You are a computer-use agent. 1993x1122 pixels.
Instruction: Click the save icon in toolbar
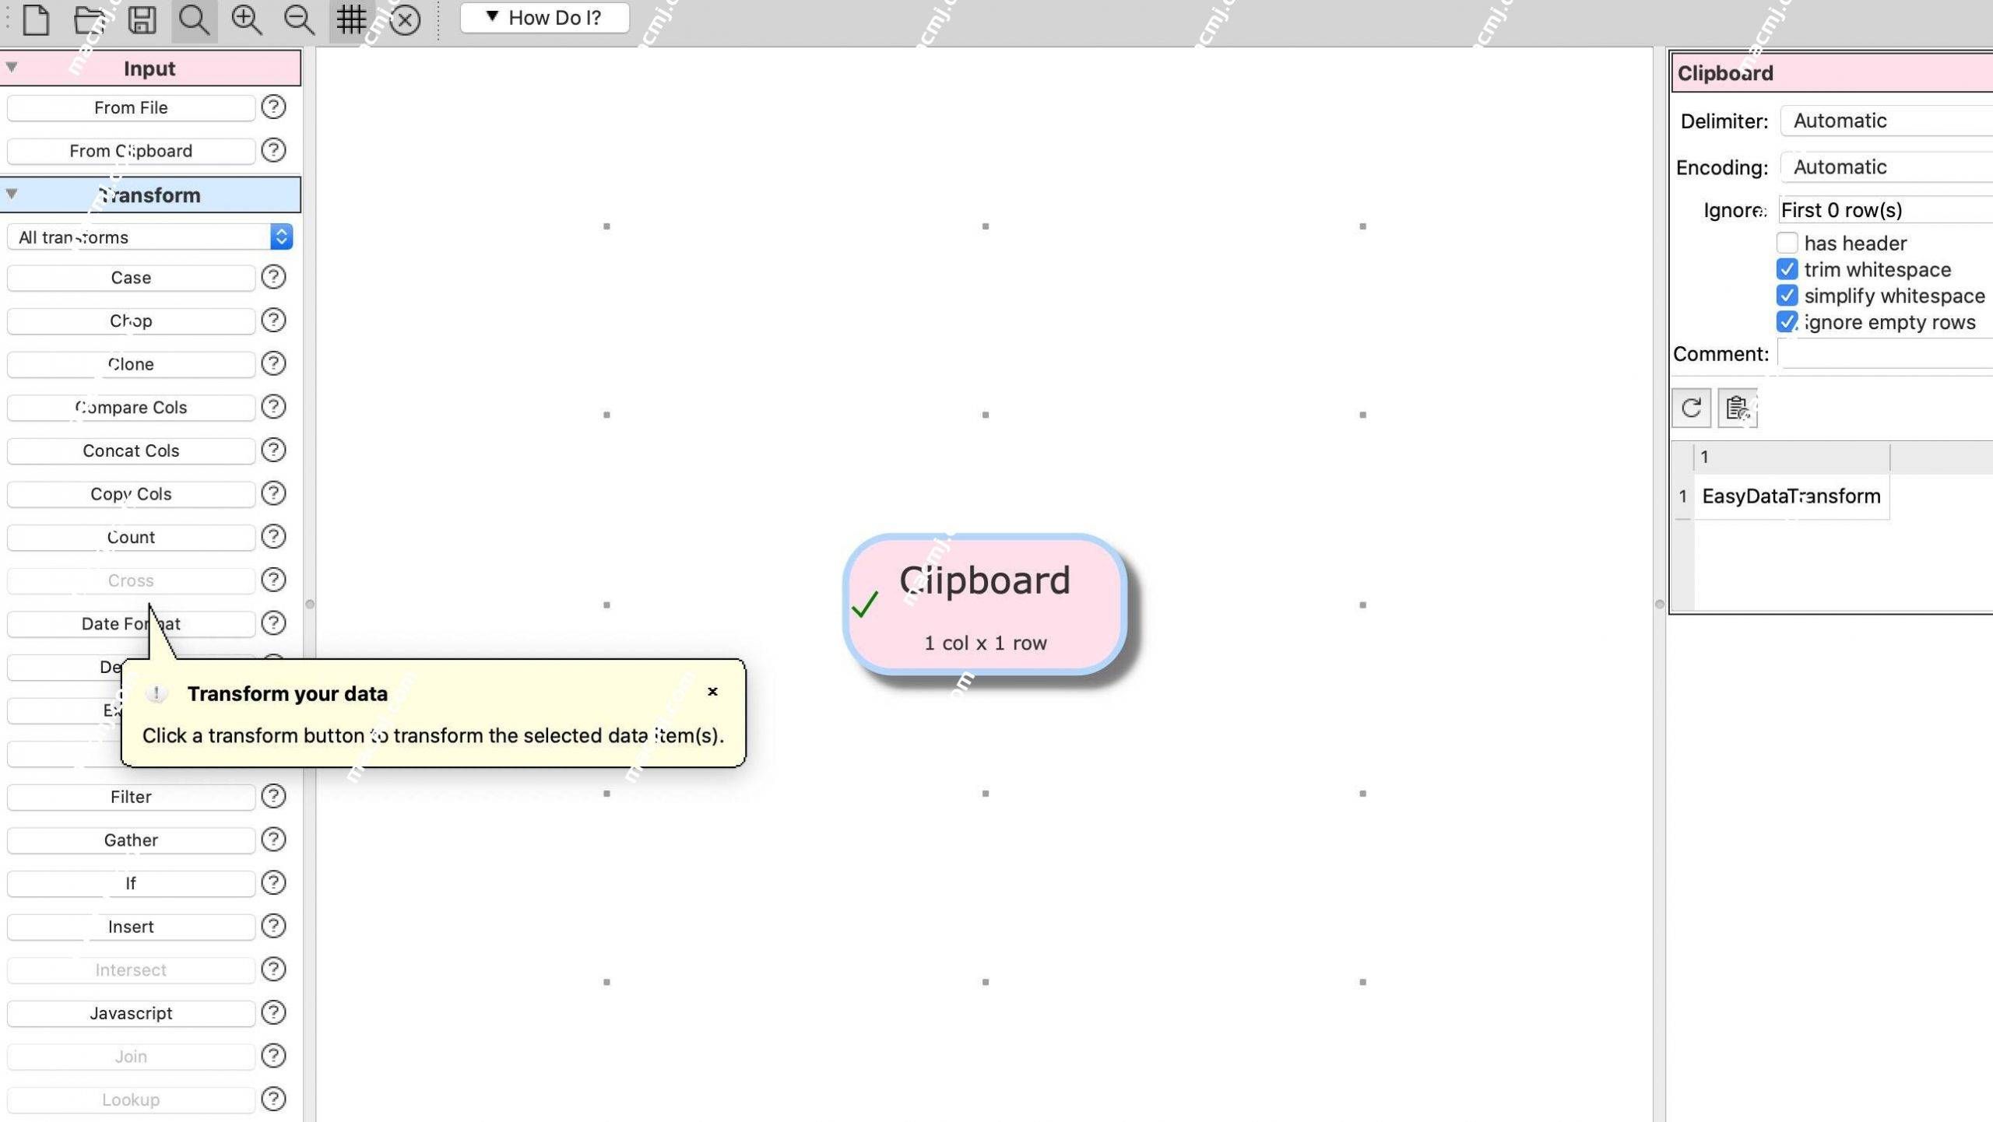(141, 18)
